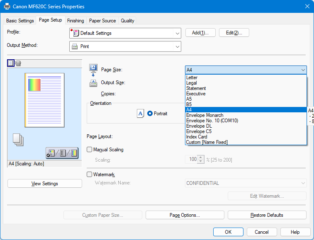Click the Page Size monitor icon
The height and width of the screenshot is (240, 314).
(x=93, y=68)
